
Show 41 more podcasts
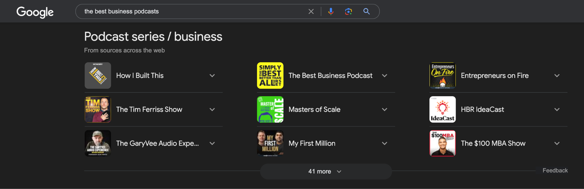[326, 171]
